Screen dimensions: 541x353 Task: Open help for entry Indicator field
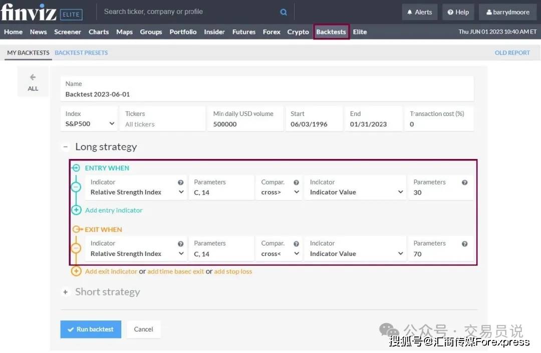click(x=181, y=182)
